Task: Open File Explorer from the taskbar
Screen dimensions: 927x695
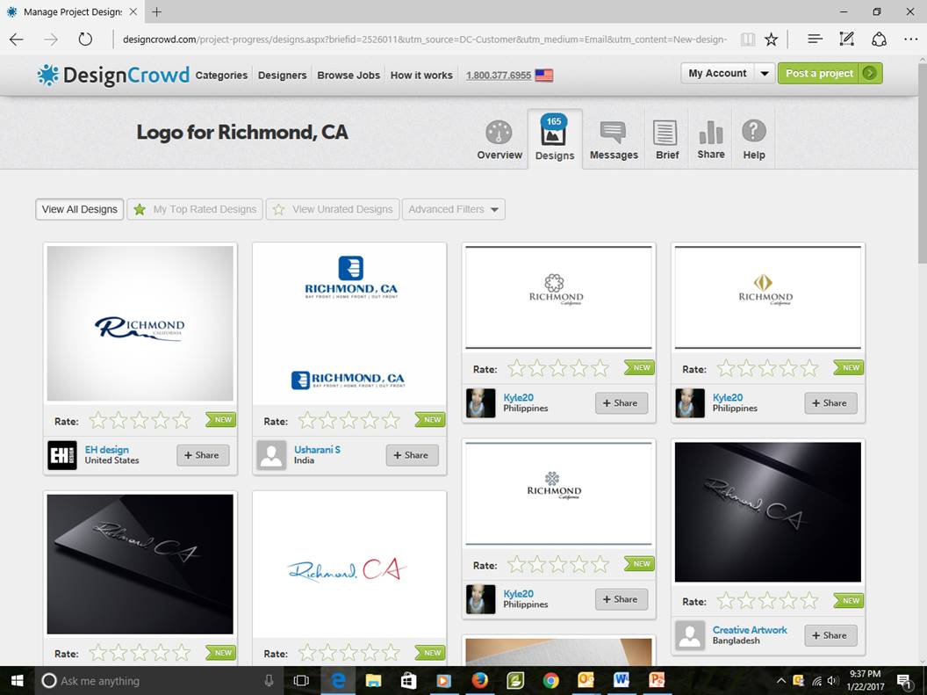Action: click(373, 681)
